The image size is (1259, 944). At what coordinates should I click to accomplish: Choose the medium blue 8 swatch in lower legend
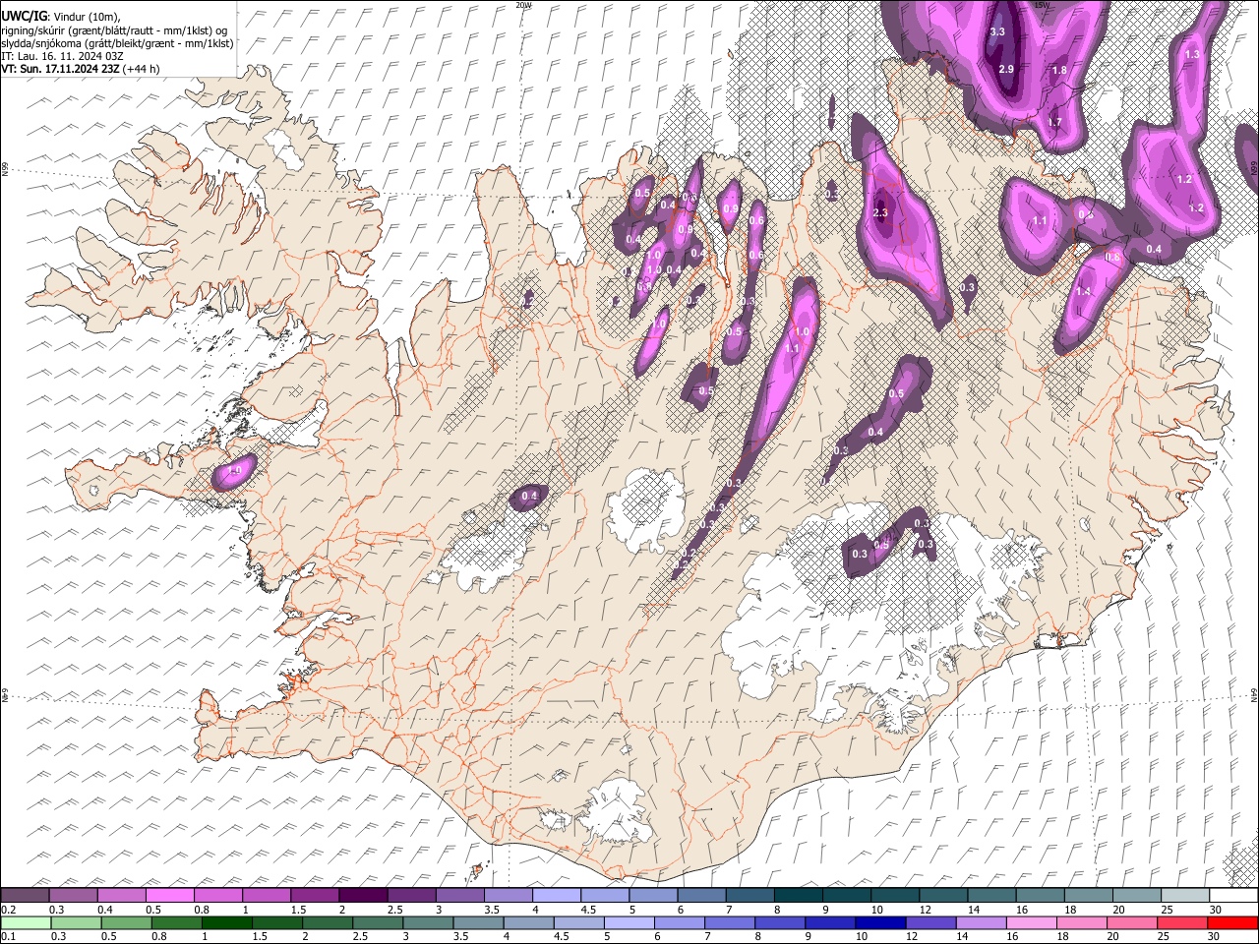tap(780, 922)
